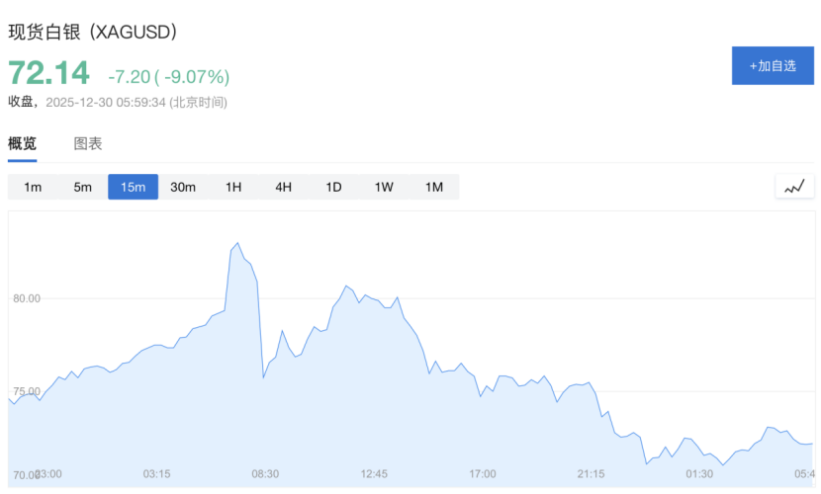Click the 72.14 current price
821x494 pixels.
click(48, 73)
